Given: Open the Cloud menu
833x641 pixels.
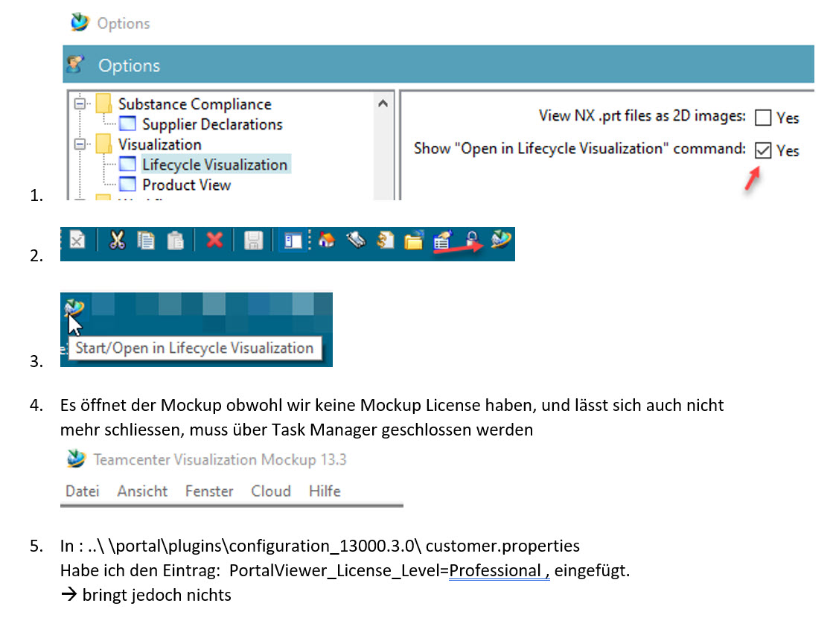Looking at the screenshot, I should pos(271,491).
